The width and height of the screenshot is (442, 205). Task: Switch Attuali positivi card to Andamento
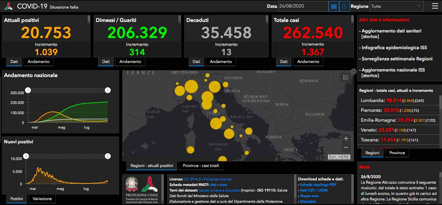coord(38,62)
